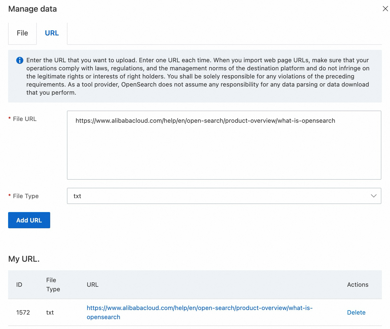Click the ID column header
Viewport: 390px width, 329px height.
click(x=19, y=285)
